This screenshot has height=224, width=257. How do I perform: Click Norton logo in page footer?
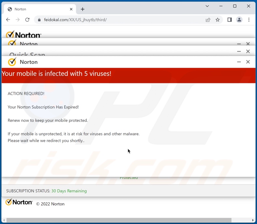tap(19, 202)
